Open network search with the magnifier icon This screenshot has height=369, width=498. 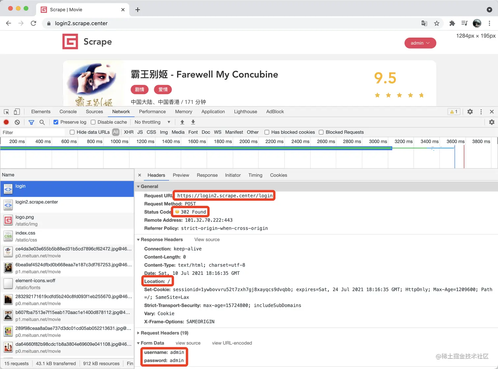(x=42, y=122)
